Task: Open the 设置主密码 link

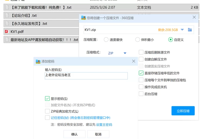Action: coord(104,125)
